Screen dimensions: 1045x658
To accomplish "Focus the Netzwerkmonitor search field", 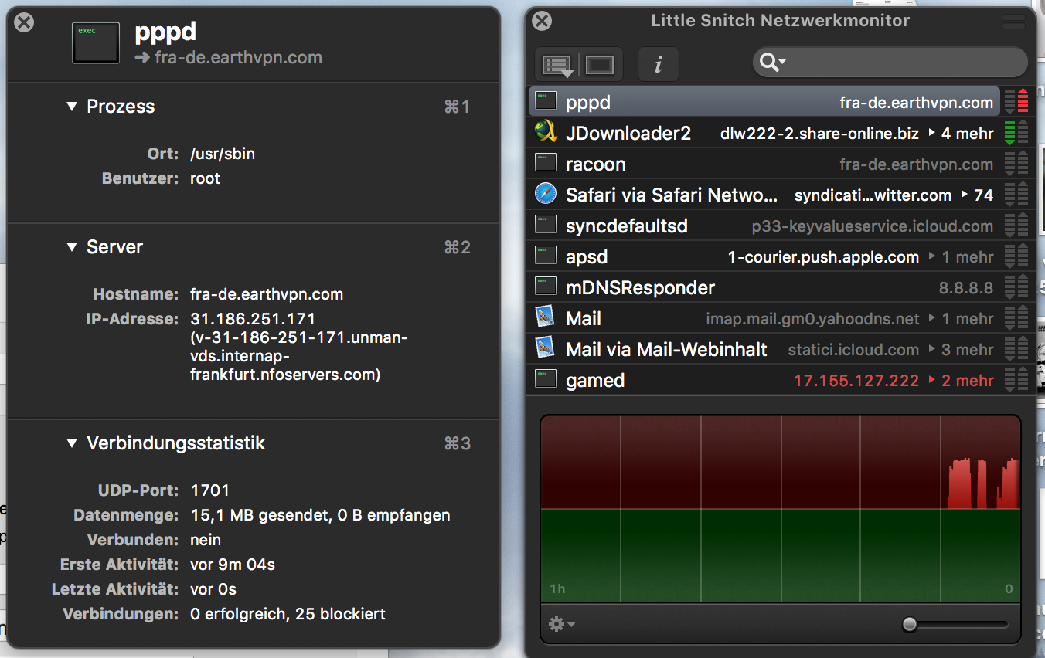I will (x=890, y=63).
